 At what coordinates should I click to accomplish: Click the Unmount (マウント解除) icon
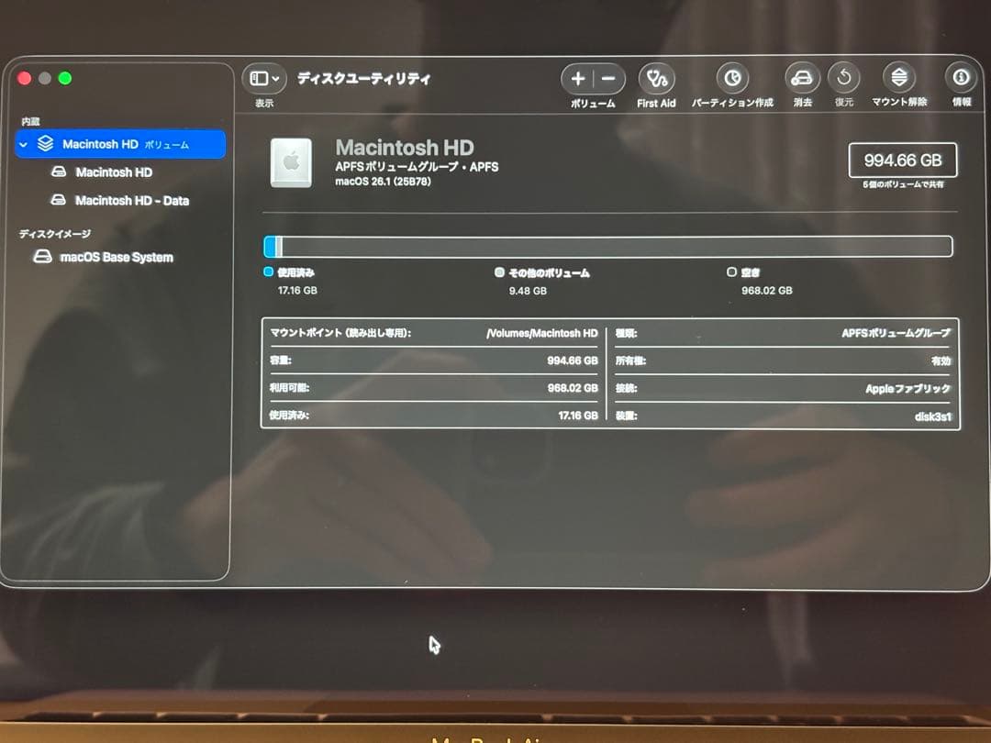tap(898, 79)
